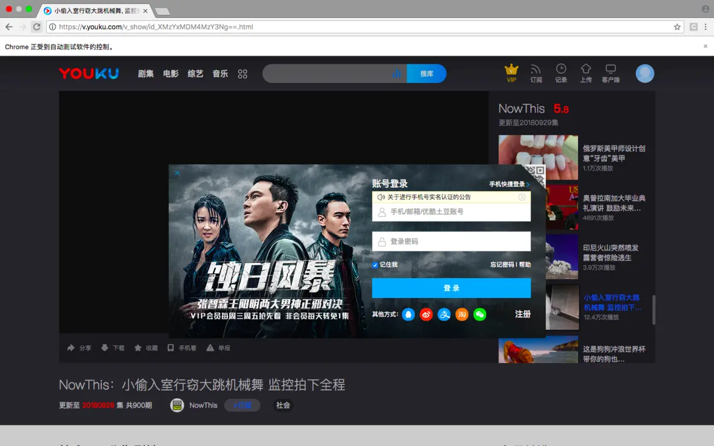Open the Chrome three-dot menu
Image resolution: width=714 pixels, height=446 pixels.
point(705,27)
